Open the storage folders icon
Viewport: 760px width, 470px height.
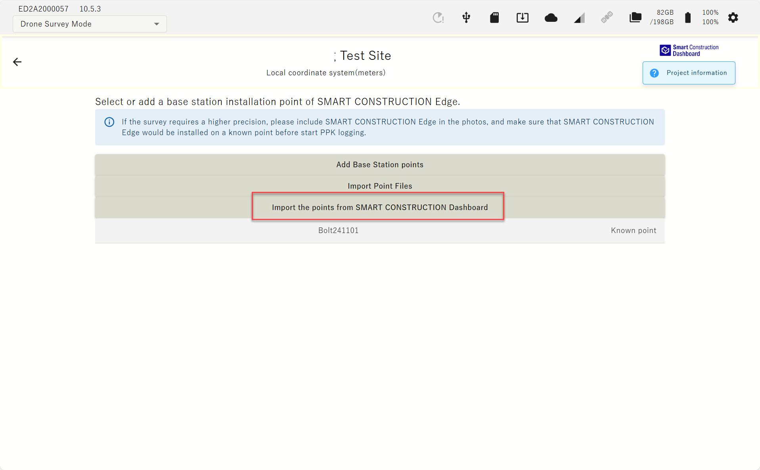click(x=636, y=17)
